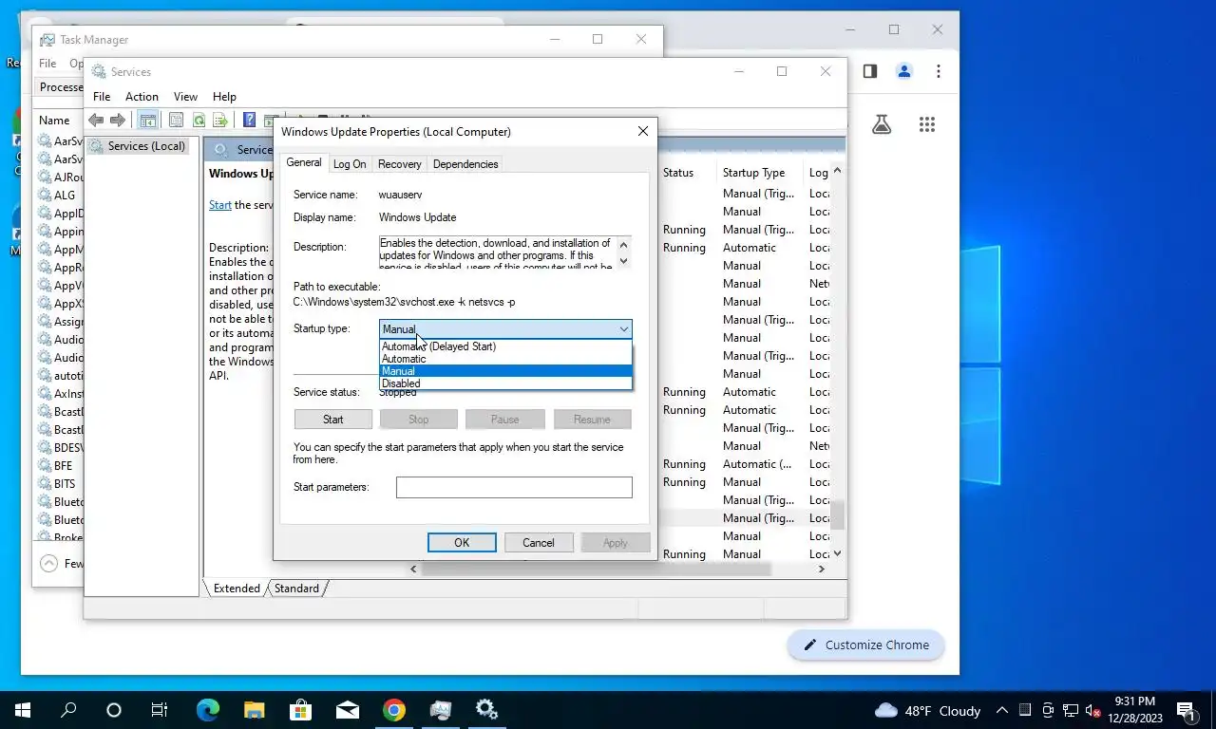Click the Start service button
Viewport: 1216px width, 729px height.
click(x=333, y=420)
